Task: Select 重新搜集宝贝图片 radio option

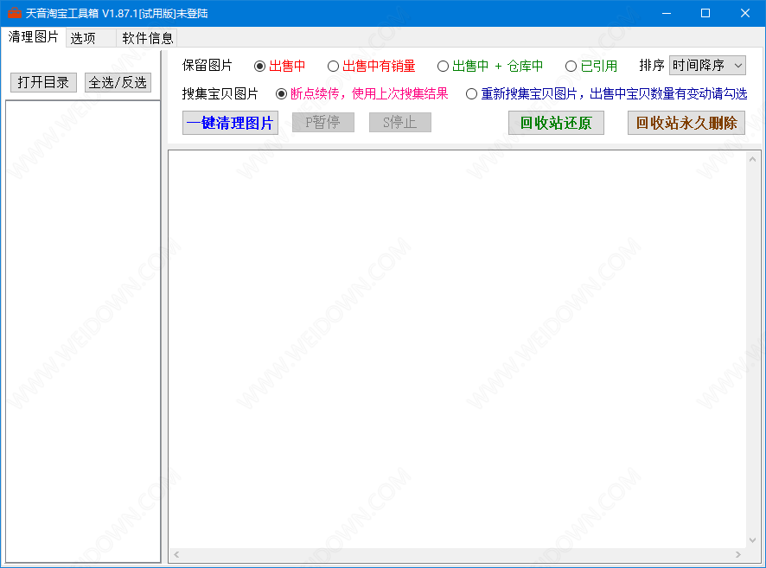Action: pyautogui.click(x=472, y=94)
